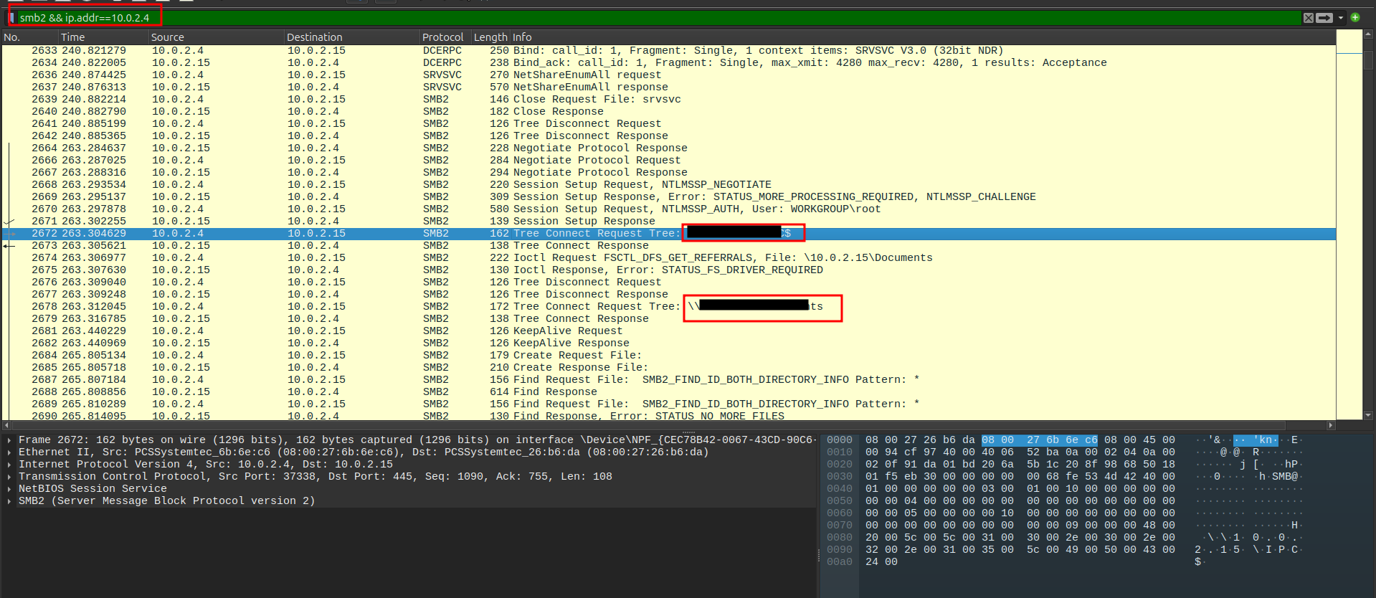Click packet list scroll down arrow
Image resolution: width=1376 pixels, height=598 pixels.
pos(1368,414)
